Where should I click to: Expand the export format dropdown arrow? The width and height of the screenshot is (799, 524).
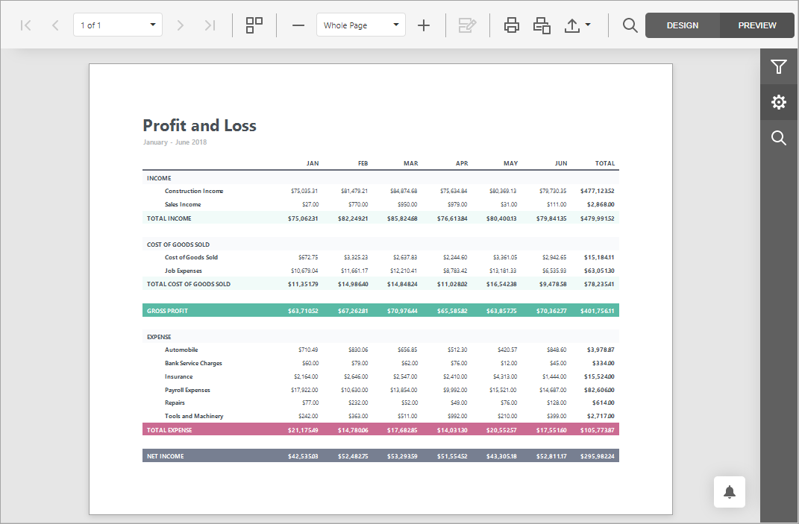589,25
